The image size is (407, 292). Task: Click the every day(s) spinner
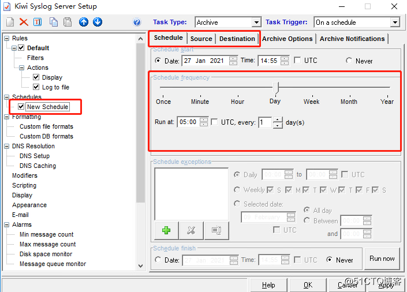[x=278, y=122]
